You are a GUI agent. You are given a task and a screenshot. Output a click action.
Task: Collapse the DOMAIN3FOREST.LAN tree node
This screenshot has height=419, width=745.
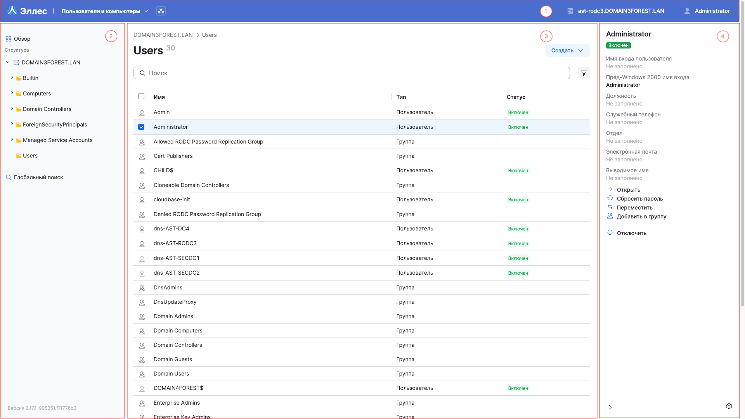7,62
